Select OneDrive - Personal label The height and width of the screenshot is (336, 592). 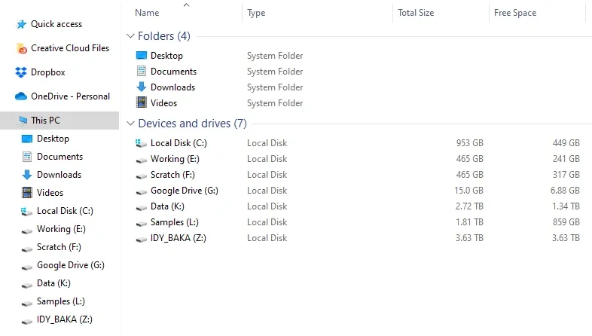(70, 96)
